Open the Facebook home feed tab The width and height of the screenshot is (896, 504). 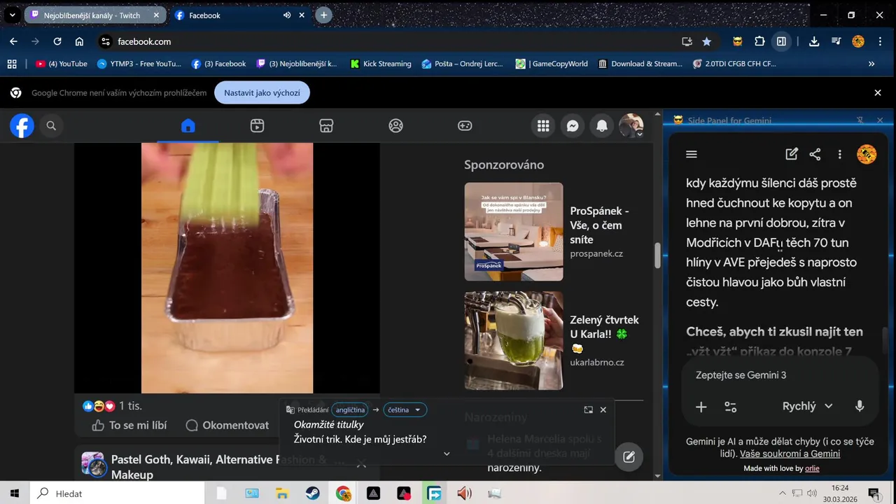click(x=188, y=126)
